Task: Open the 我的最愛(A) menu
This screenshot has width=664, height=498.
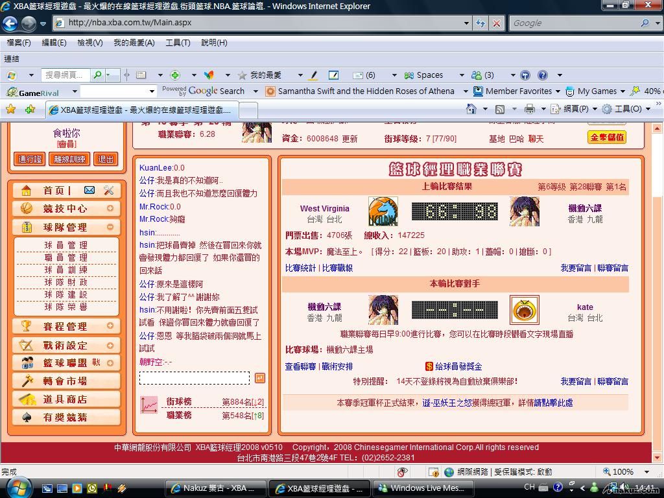Action: click(x=134, y=42)
